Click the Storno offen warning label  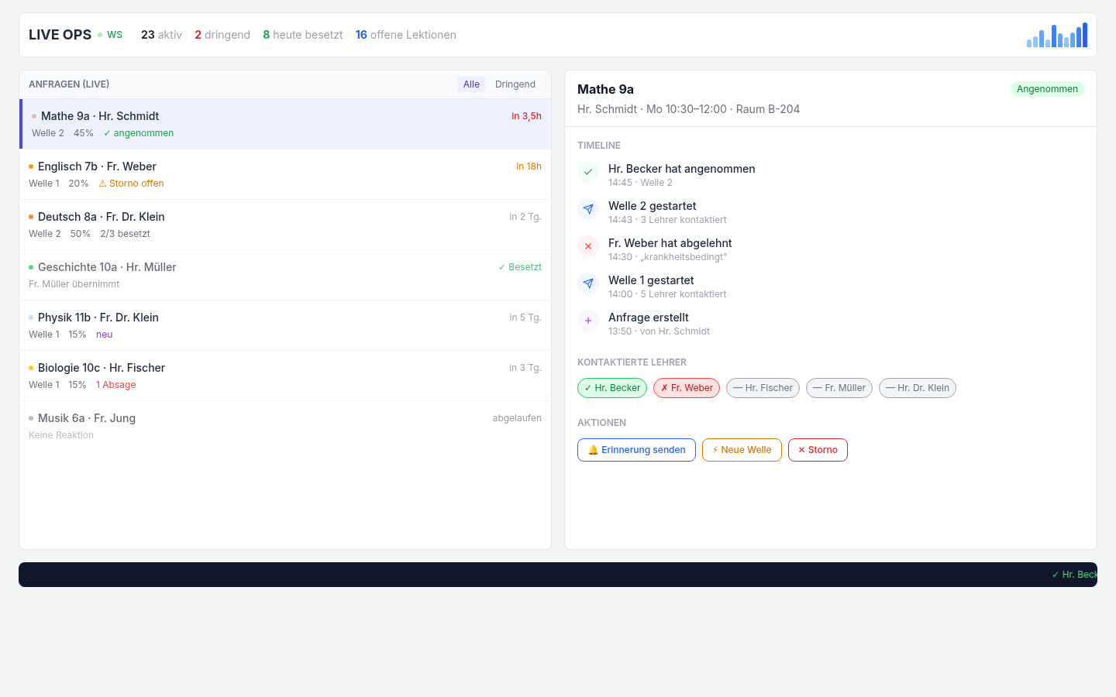pos(131,184)
